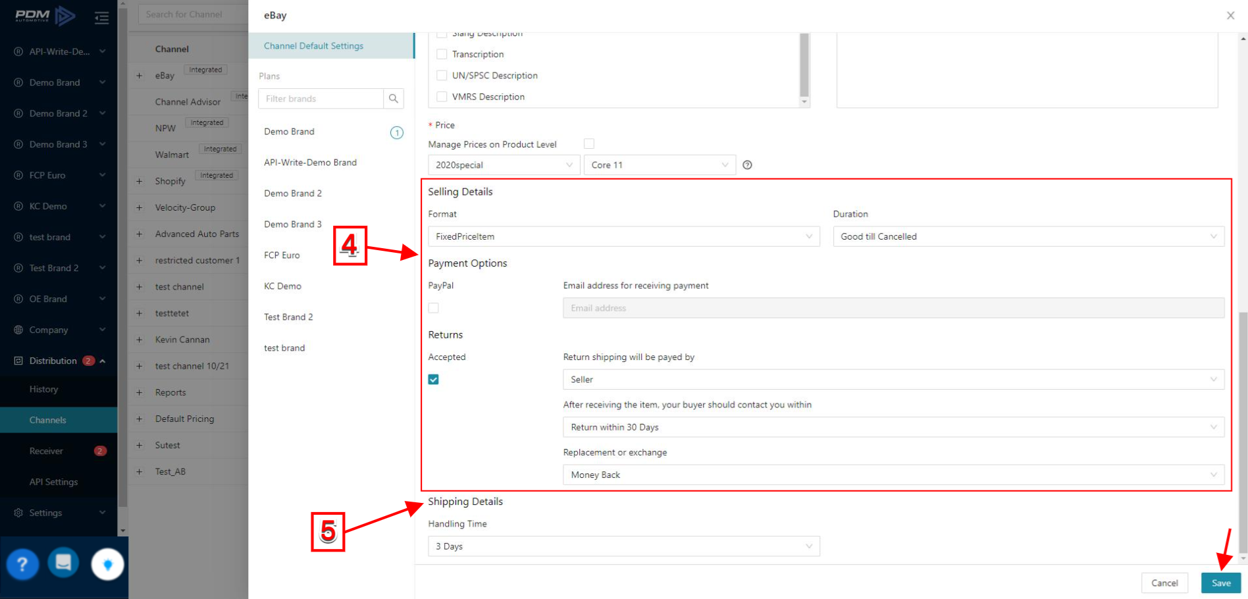
Task: Click the Filter brands input field
Action: 321,99
